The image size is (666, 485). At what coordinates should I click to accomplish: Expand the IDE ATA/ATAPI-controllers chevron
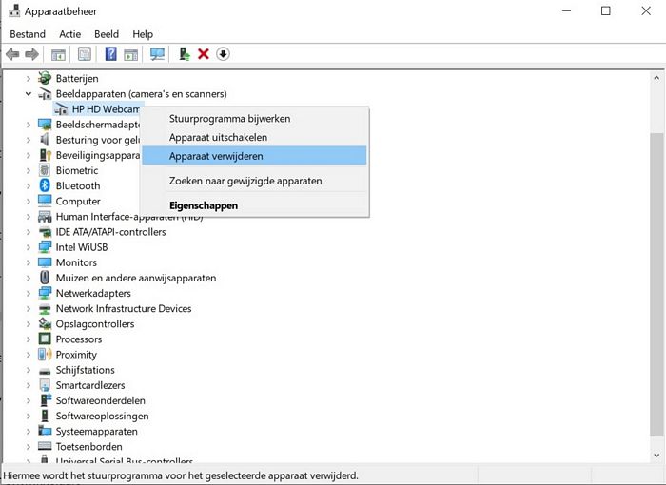(29, 232)
